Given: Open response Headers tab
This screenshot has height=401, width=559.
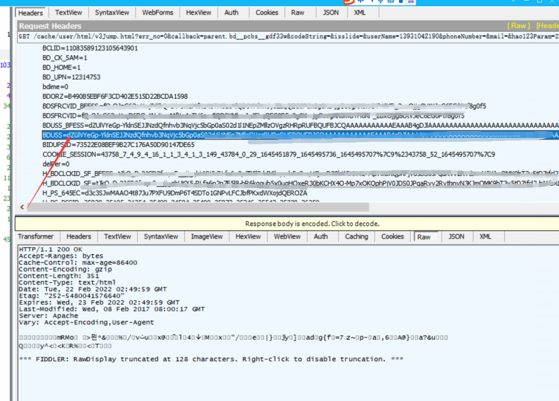Looking at the screenshot, I should coord(79,237).
